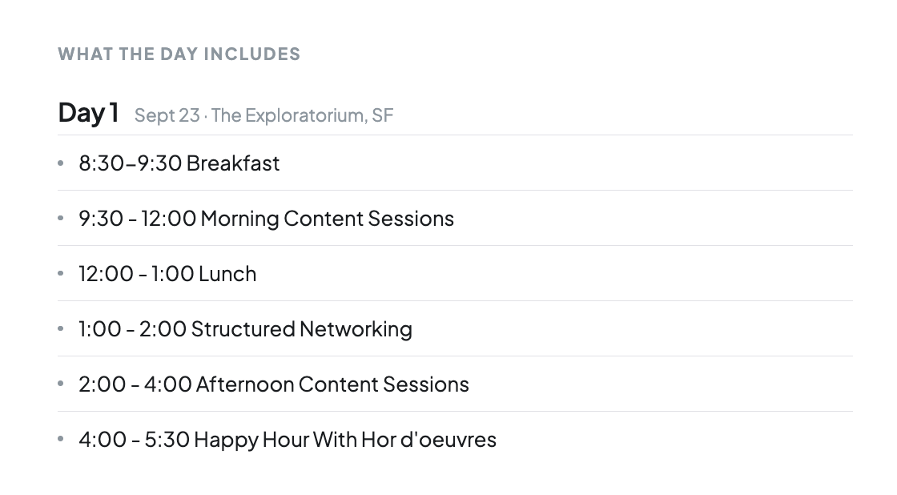Viewport: 897px width, 495px height.
Task: Click the bullet beside Afternoon Content Sessions
Action: click(61, 384)
